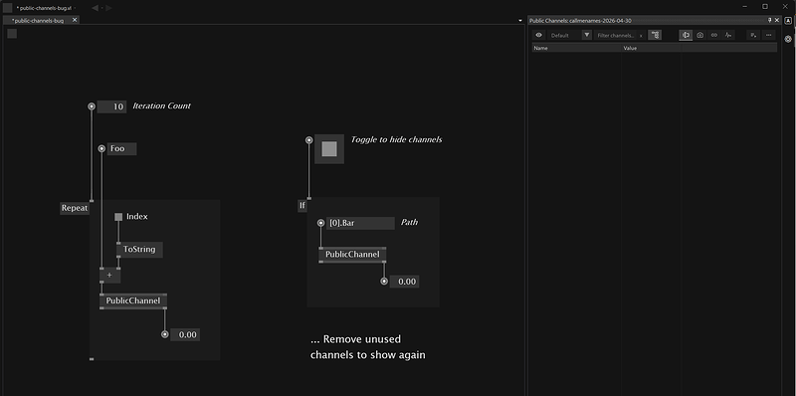Click the circular pin beside Foo
This screenshot has height=396, width=796.
coord(101,149)
